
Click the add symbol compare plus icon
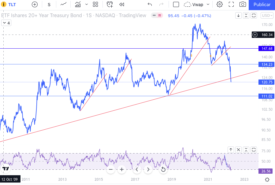pyautogui.click(x=35, y=5)
